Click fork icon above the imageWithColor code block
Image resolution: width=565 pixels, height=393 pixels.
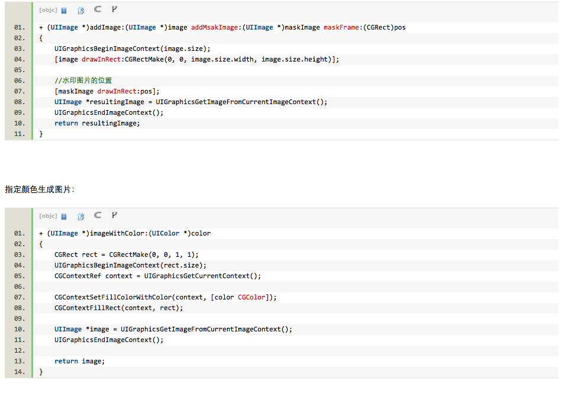click(114, 215)
